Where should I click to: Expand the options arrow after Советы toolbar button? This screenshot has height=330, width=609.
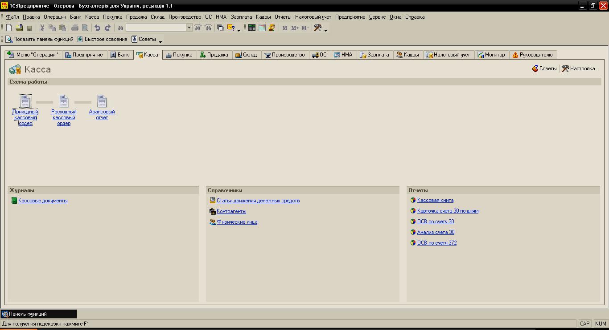coord(160,41)
